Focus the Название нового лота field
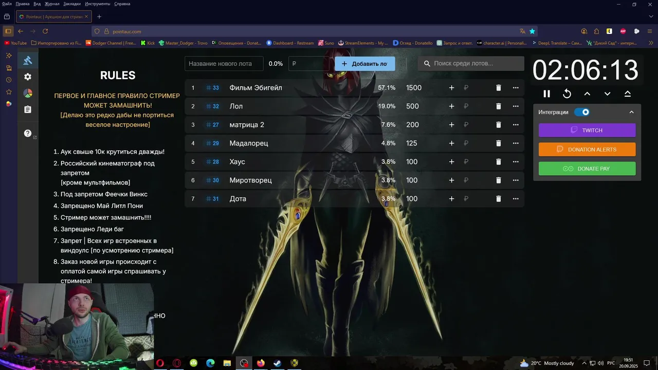The height and width of the screenshot is (370, 658). click(224, 64)
